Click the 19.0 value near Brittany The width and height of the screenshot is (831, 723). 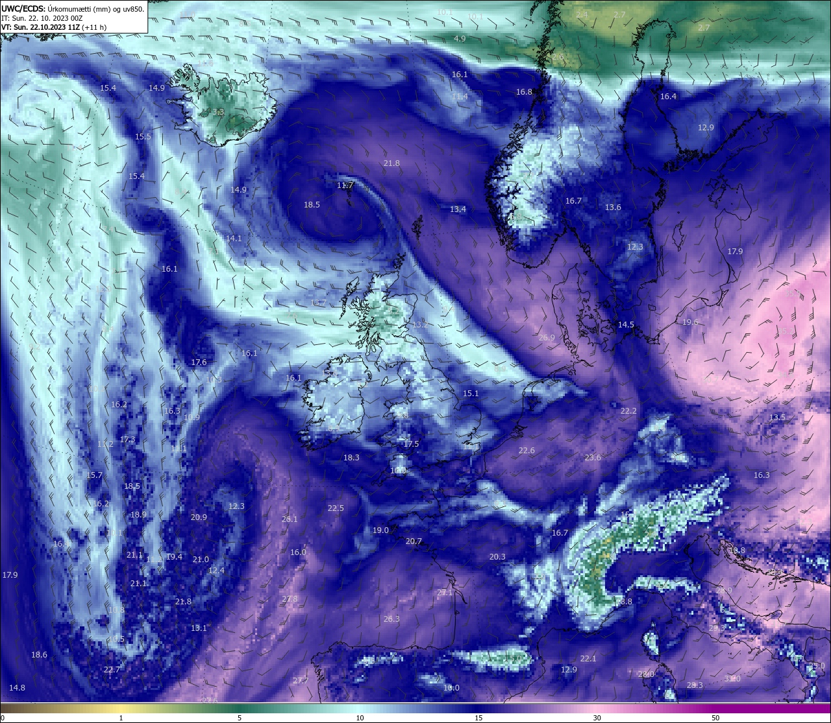pyautogui.click(x=380, y=530)
